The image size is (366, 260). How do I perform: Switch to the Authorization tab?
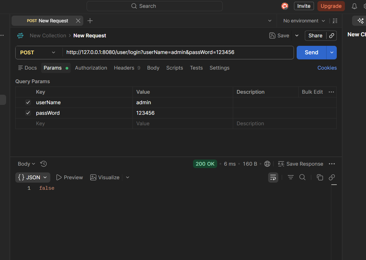(91, 68)
